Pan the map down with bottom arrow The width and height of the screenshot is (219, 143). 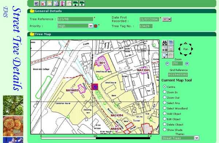coord(185,55)
